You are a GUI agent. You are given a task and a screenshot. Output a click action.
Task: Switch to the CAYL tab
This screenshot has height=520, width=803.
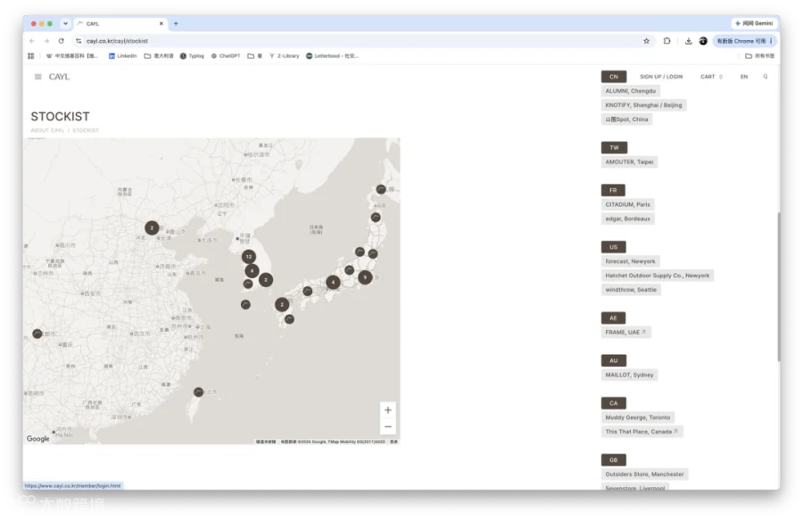coord(120,23)
